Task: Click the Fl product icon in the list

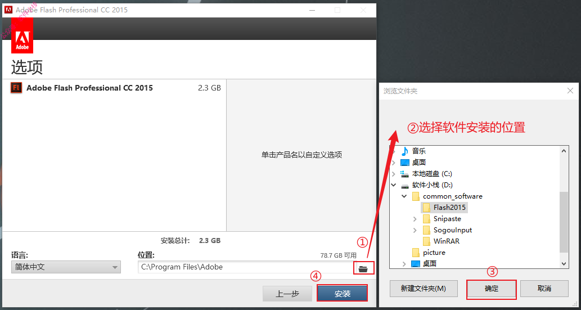Action: pyautogui.click(x=16, y=88)
